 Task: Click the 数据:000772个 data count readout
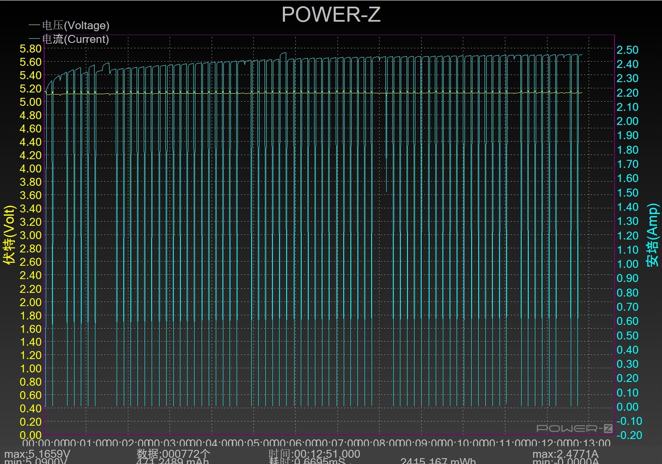pyautogui.click(x=173, y=454)
